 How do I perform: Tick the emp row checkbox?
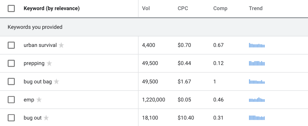click(11, 100)
